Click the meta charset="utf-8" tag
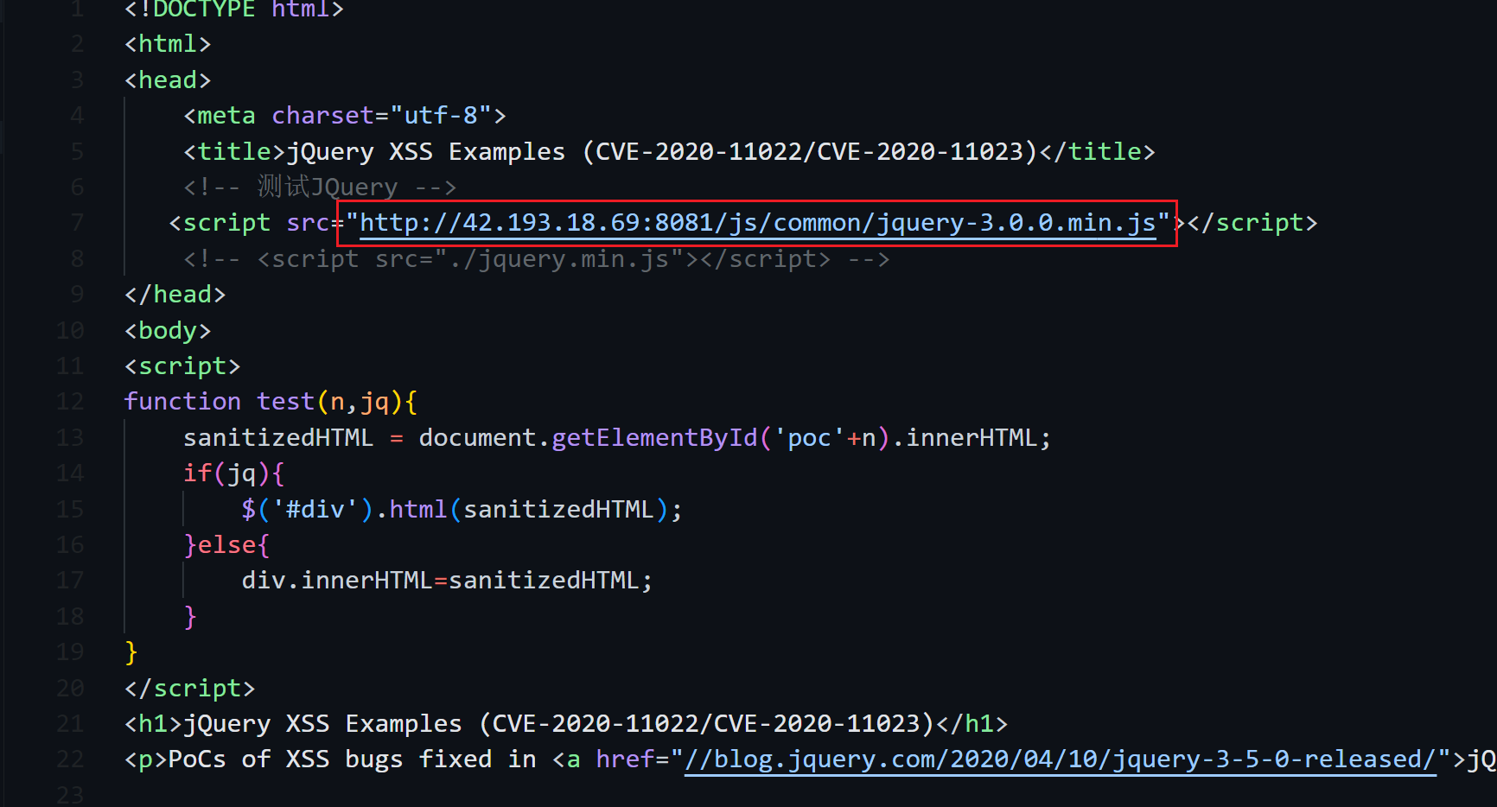The width and height of the screenshot is (1497, 807). tap(345, 116)
